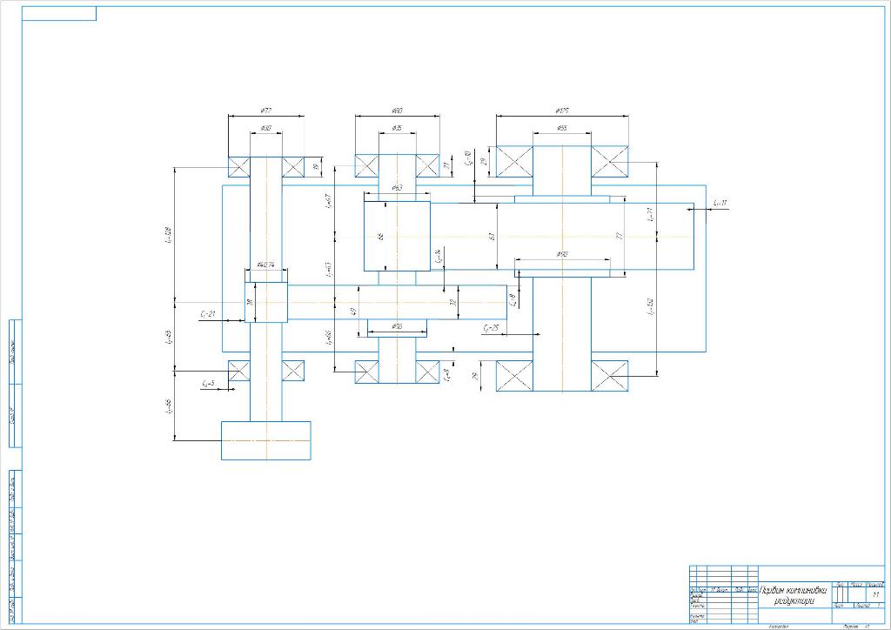
Task: Click the ø35 shaft dimension text
Action: click(x=397, y=129)
